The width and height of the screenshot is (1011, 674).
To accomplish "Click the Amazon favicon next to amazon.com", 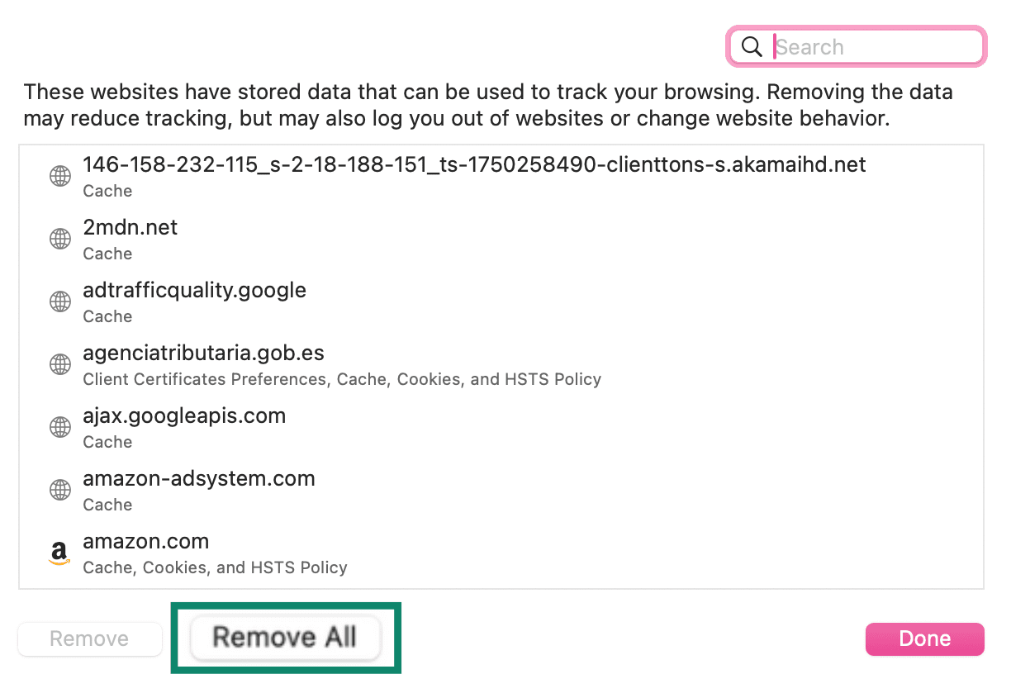I will 59,552.
